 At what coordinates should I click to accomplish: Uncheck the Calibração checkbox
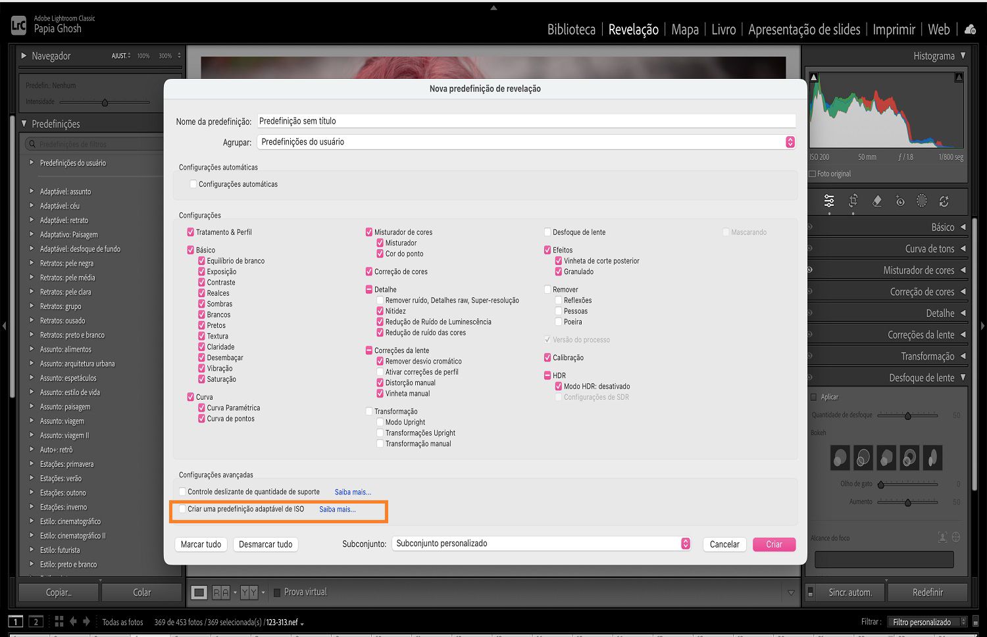[x=547, y=358]
